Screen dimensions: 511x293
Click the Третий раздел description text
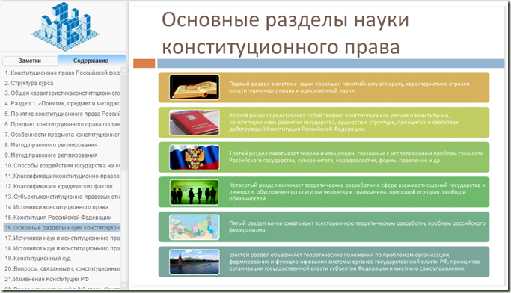click(x=356, y=157)
